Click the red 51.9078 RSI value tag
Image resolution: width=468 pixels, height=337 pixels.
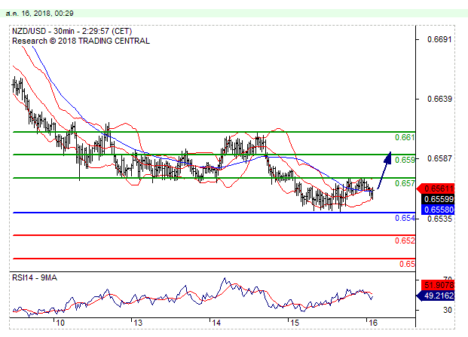(438, 285)
